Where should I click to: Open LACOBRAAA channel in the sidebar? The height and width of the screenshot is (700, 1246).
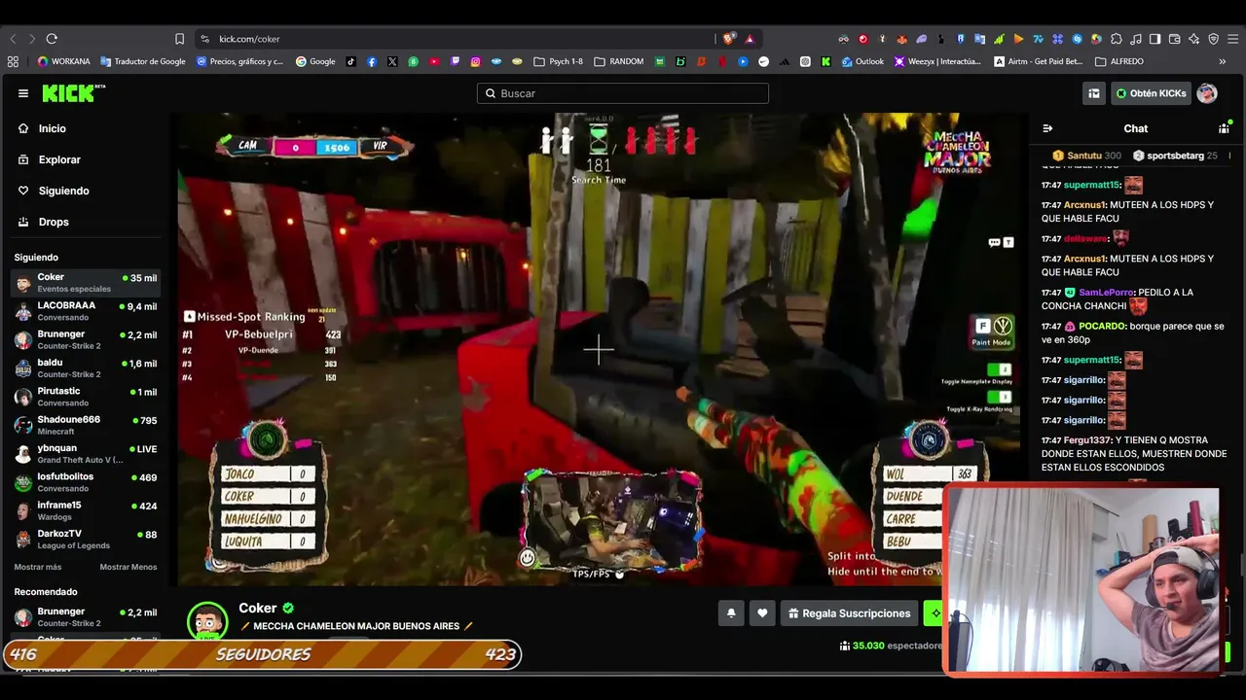pyautogui.click(x=86, y=311)
